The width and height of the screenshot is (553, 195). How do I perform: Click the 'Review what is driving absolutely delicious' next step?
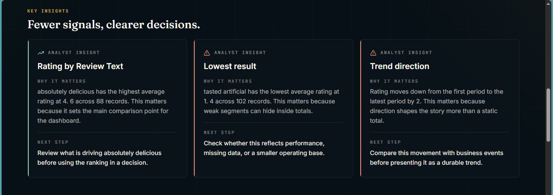tap(100, 158)
